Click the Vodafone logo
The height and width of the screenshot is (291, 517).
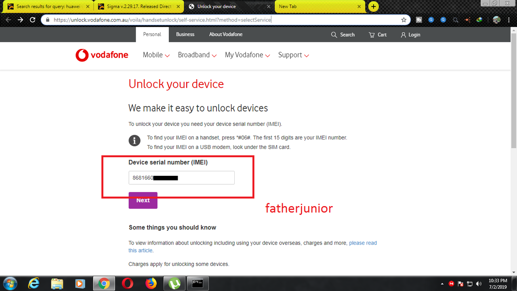pyautogui.click(x=102, y=55)
